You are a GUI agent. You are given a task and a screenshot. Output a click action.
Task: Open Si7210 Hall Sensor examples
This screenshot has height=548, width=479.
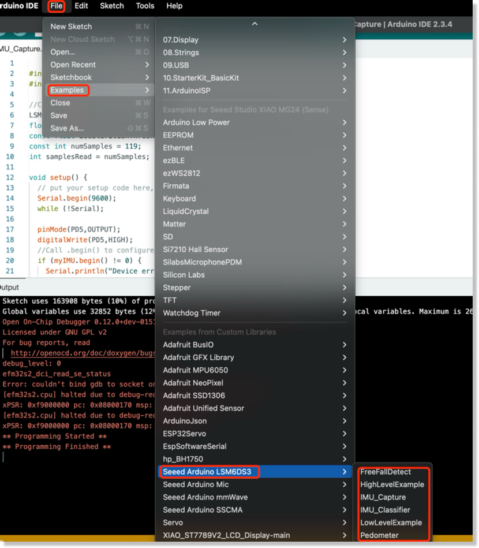click(x=255, y=249)
